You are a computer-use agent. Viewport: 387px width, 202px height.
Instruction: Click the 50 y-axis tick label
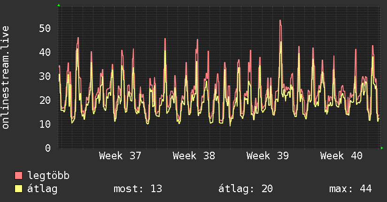click(x=45, y=28)
